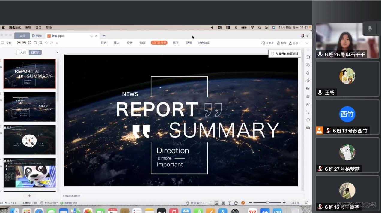Expand the ribbon collapse chevron at top right
381x213 pixels.
[x=307, y=43]
